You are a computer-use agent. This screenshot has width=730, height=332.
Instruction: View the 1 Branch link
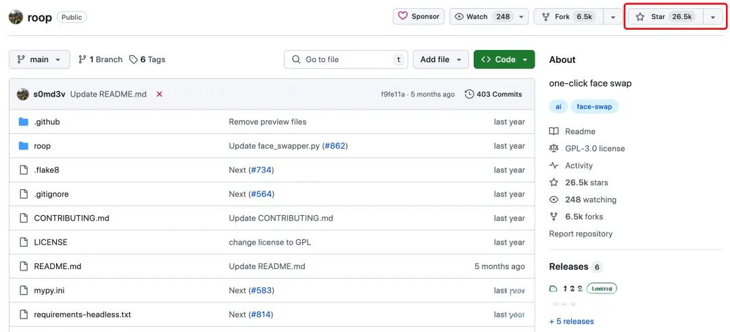(101, 60)
